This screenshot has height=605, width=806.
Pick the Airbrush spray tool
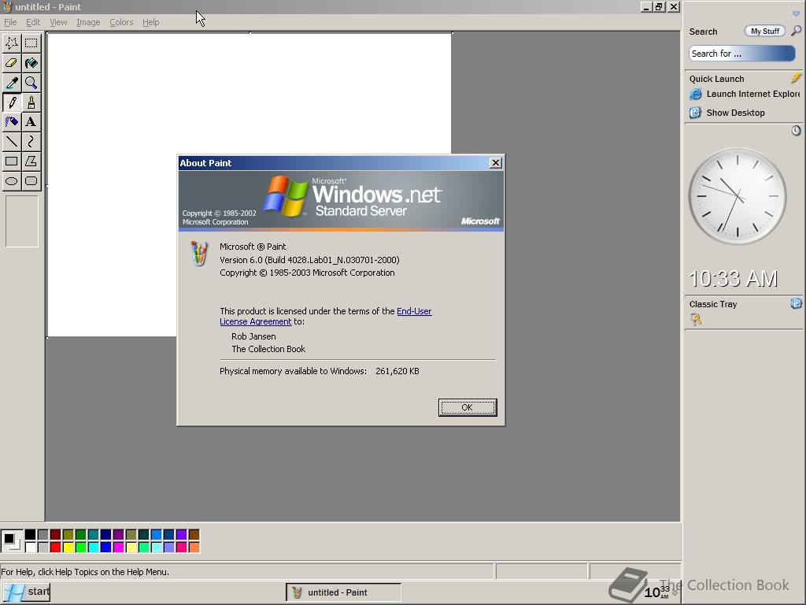click(x=12, y=122)
